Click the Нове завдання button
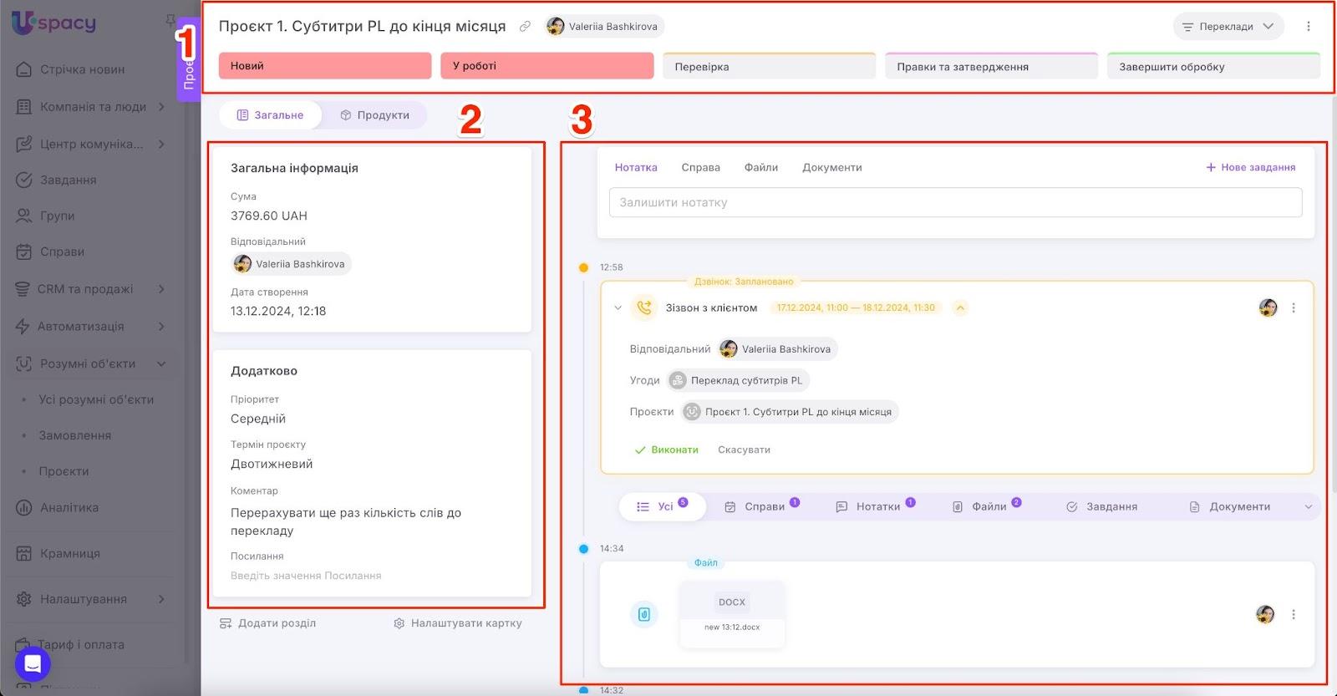Screen dimensions: 1337x696 coord(1250,167)
